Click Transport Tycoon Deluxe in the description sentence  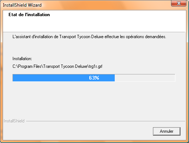click(82, 37)
